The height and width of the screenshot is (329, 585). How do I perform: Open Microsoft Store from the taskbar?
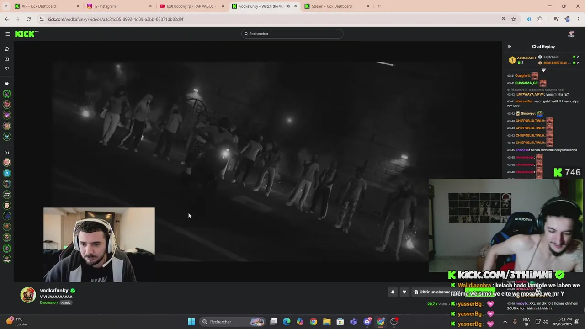click(x=340, y=322)
